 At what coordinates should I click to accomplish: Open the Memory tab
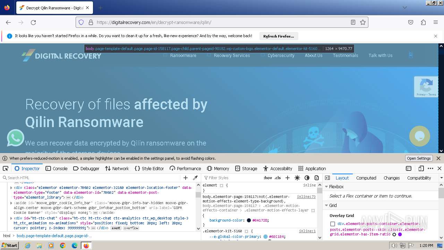[218, 168]
